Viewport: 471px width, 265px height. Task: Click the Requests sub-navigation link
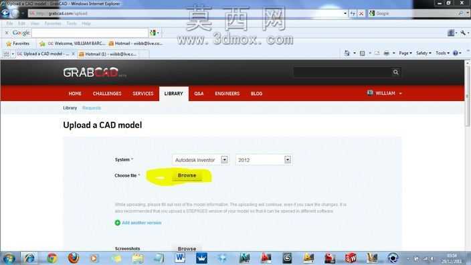[92, 108]
